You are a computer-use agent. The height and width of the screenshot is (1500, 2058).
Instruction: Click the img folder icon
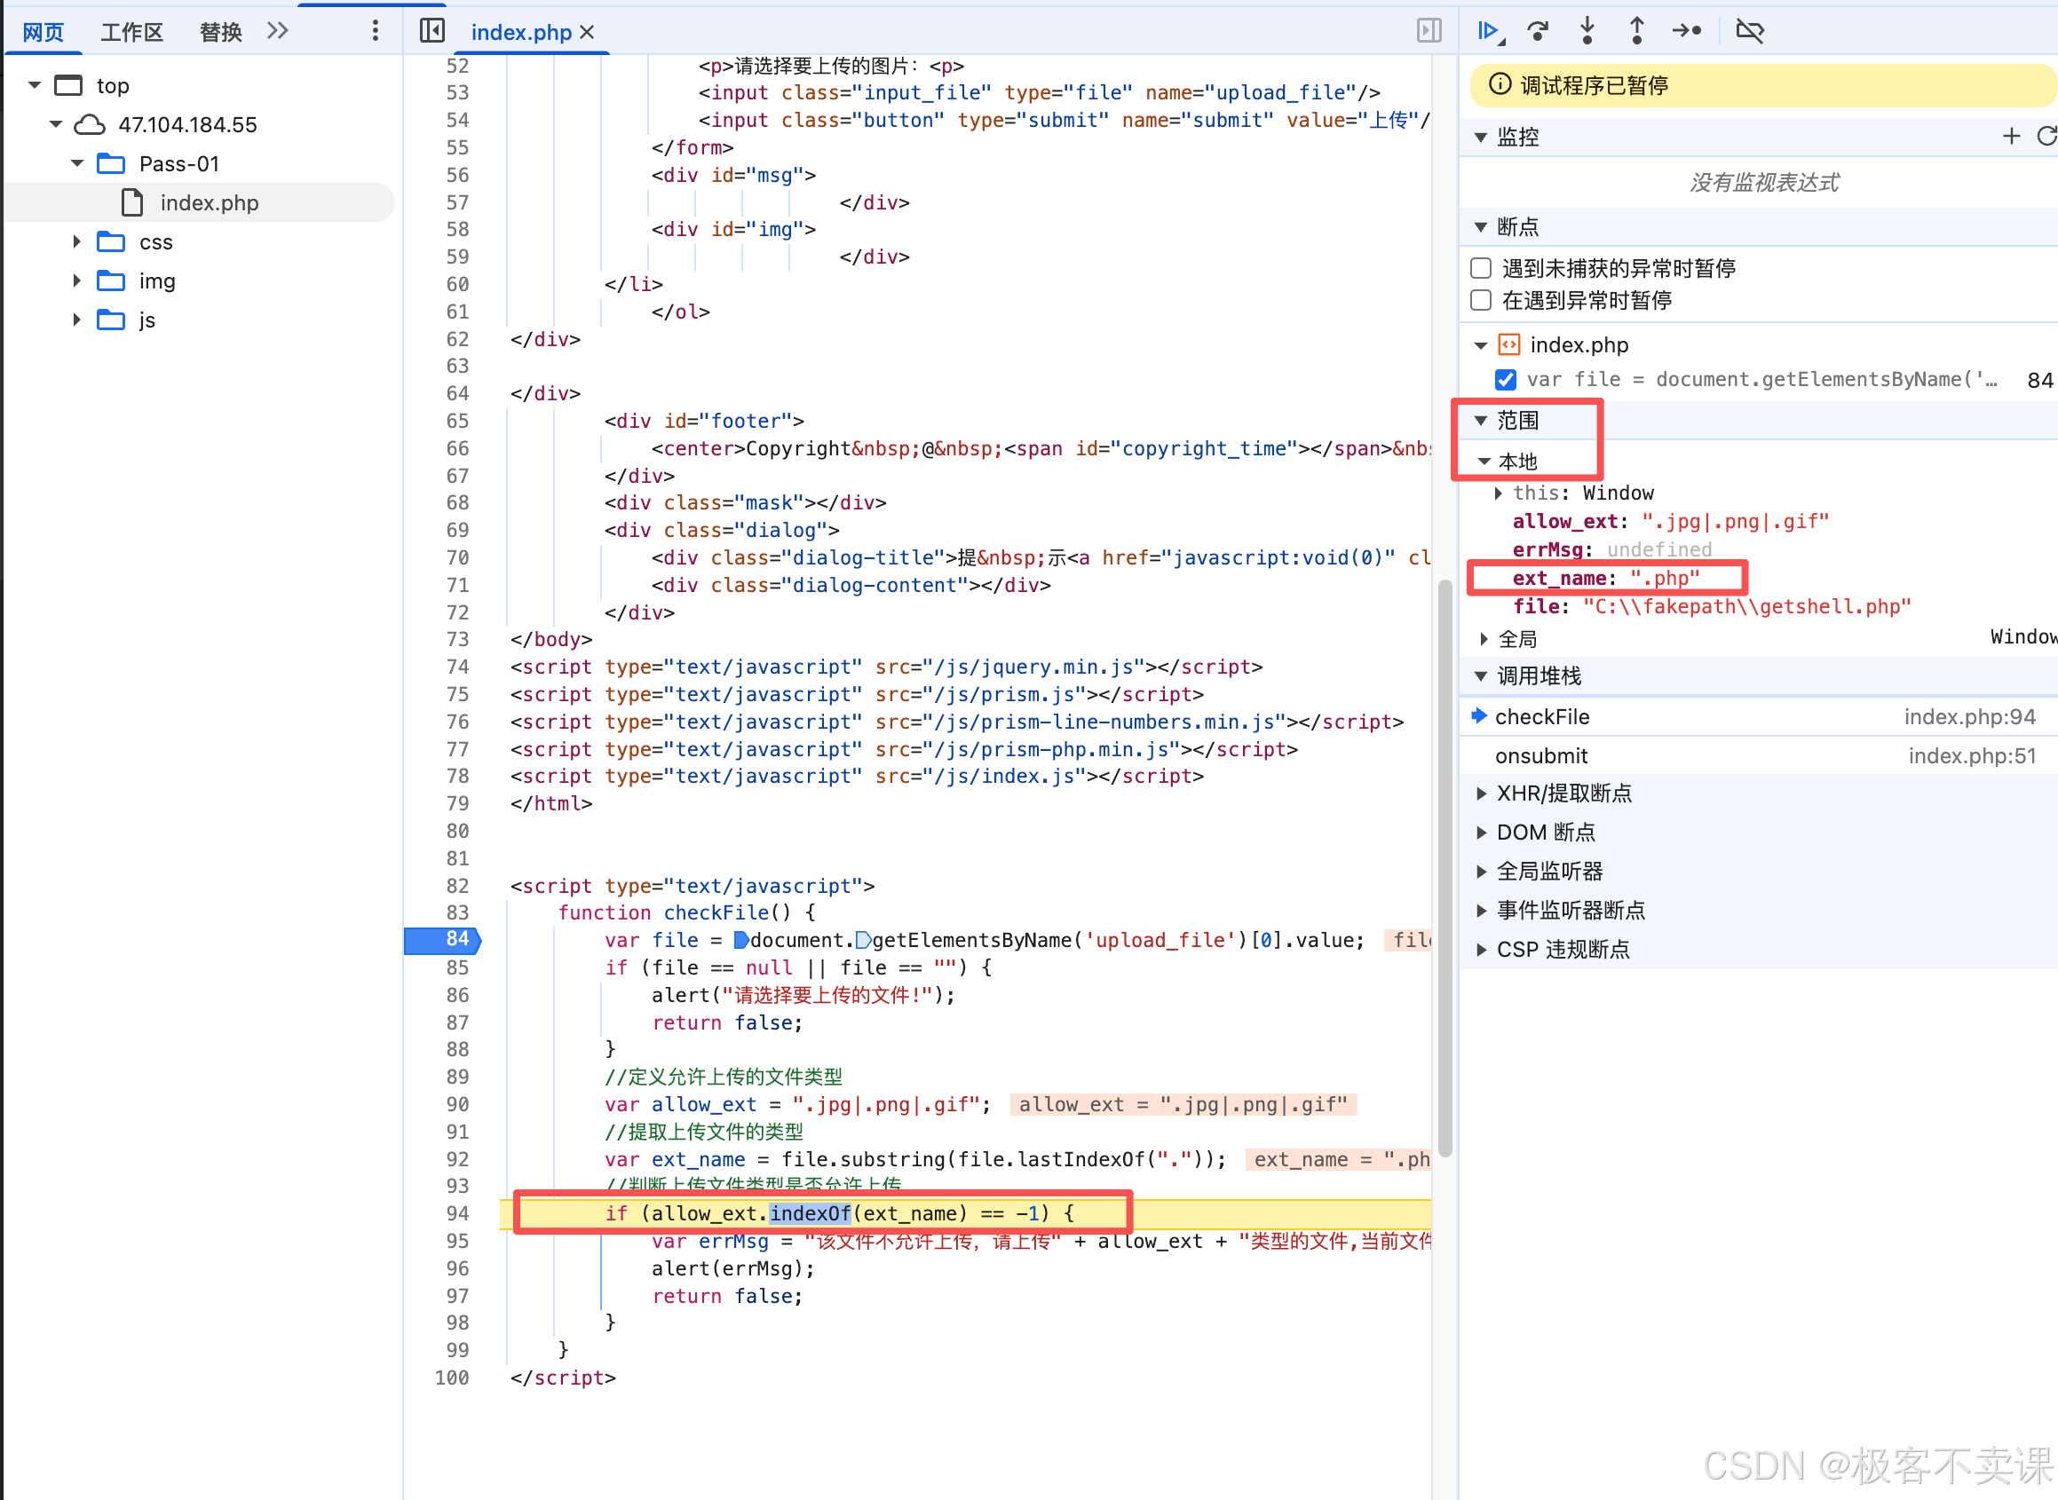tap(111, 280)
